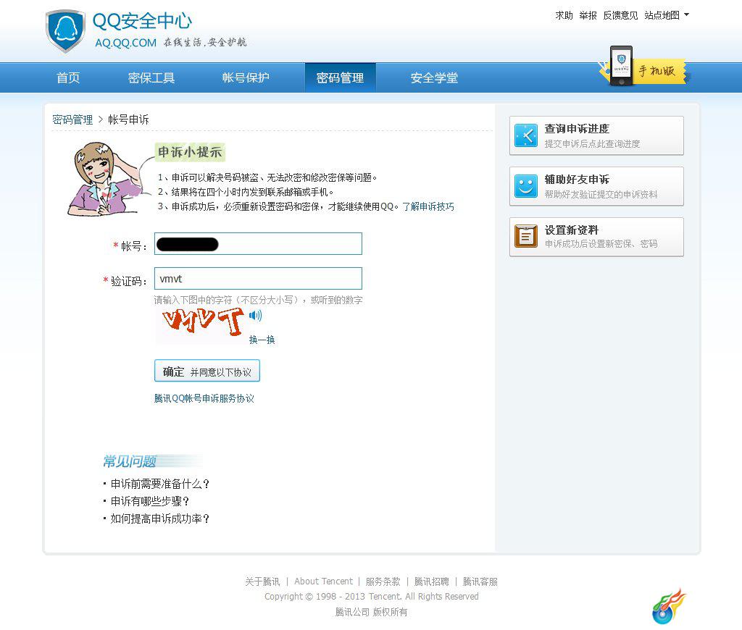Click the QQ Security Center shield logo
Screen dimensions: 742x630
65,31
